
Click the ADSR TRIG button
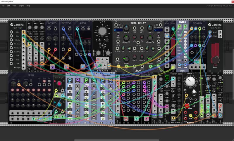(89, 29)
